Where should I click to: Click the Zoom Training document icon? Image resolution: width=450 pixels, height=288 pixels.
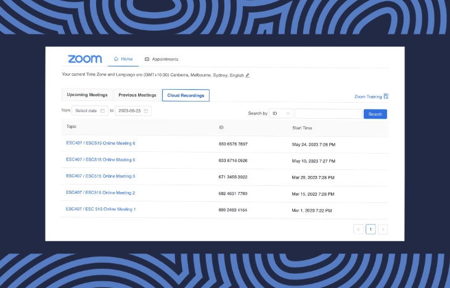coord(386,96)
